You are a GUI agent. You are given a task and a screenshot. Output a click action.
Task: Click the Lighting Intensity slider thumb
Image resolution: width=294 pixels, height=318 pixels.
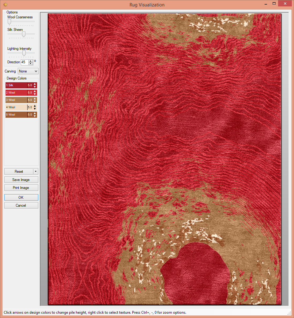[x=24, y=53]
